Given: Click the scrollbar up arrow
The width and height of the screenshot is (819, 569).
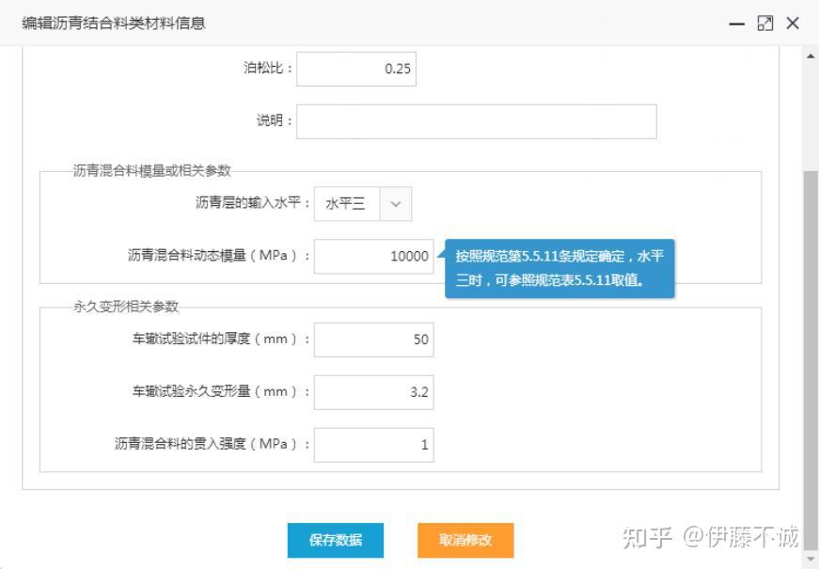Looking at the screenshot, I should (811, 55).
